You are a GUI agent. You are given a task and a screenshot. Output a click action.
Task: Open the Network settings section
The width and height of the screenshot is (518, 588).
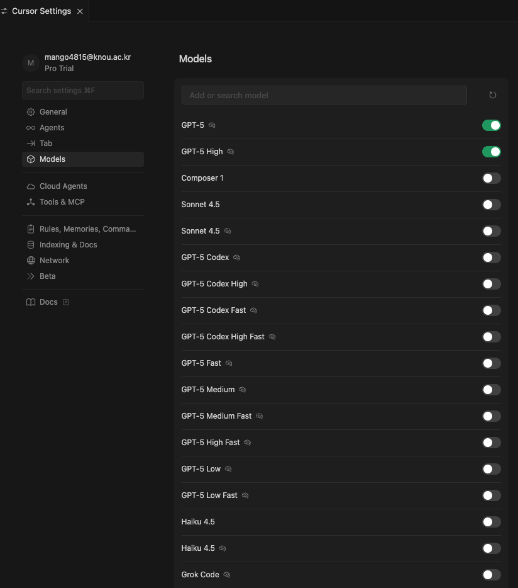point(83,260)
